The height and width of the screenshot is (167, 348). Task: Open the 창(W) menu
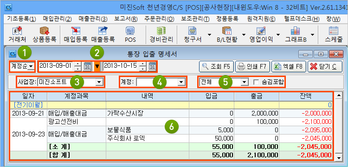tap(333, 19)
